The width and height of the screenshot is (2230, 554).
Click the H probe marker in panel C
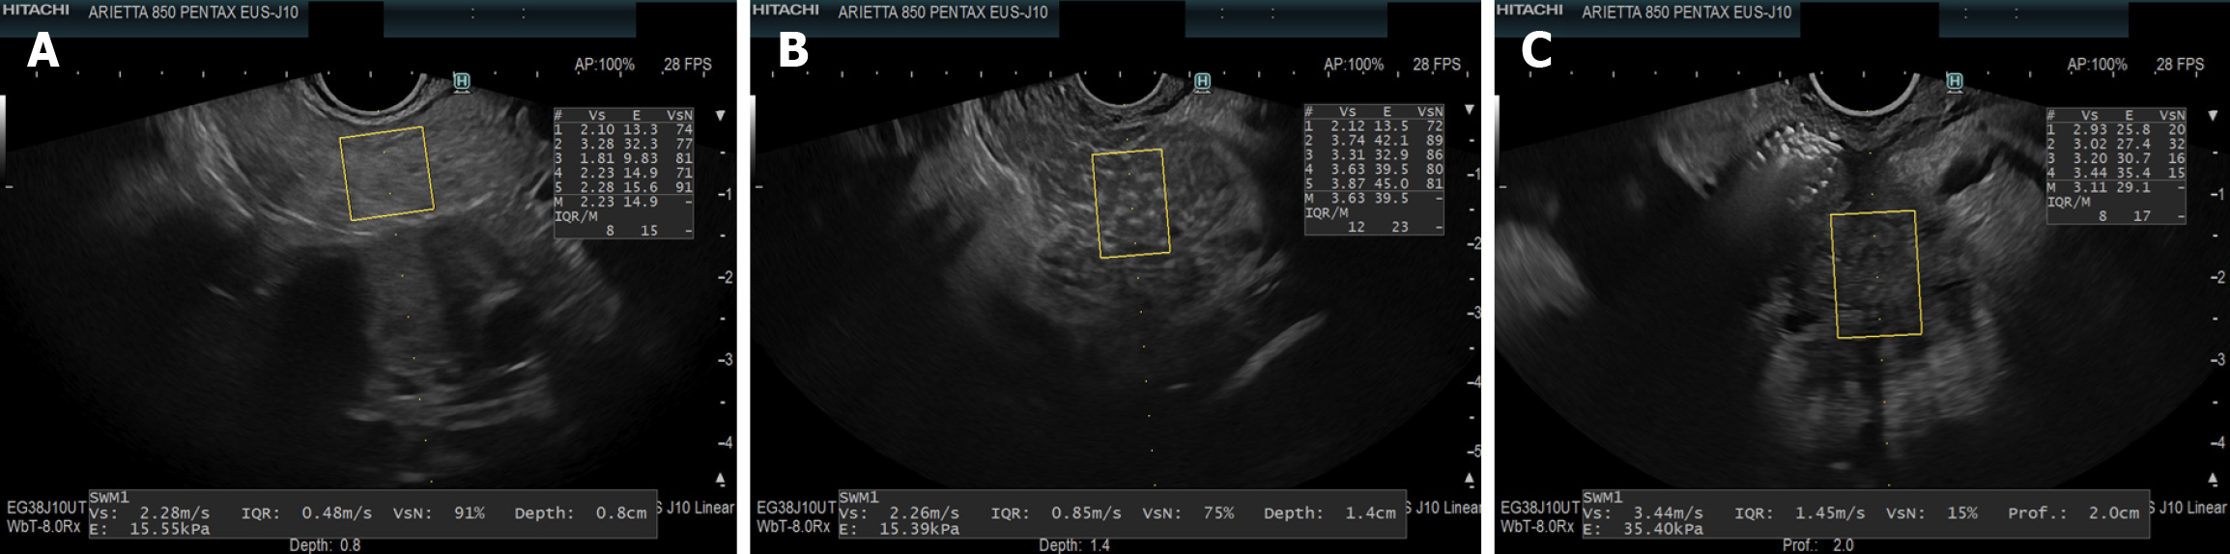tap(1955, 82)
